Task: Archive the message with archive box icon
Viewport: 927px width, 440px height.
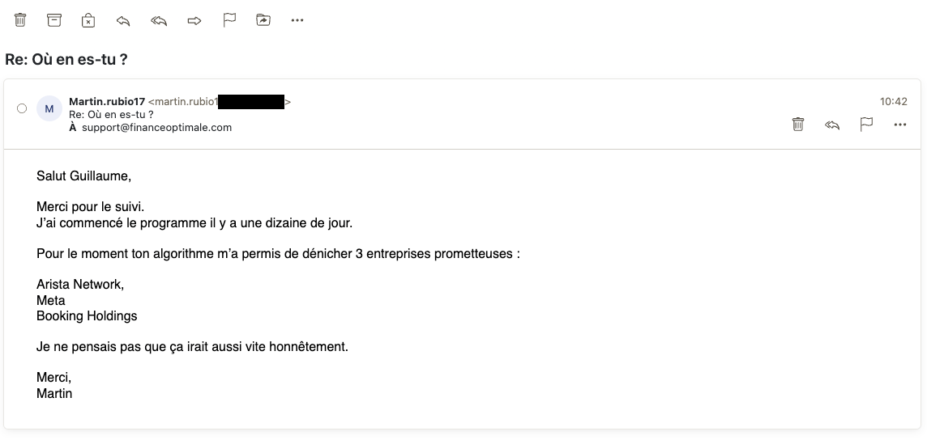Action: point(53,20)
